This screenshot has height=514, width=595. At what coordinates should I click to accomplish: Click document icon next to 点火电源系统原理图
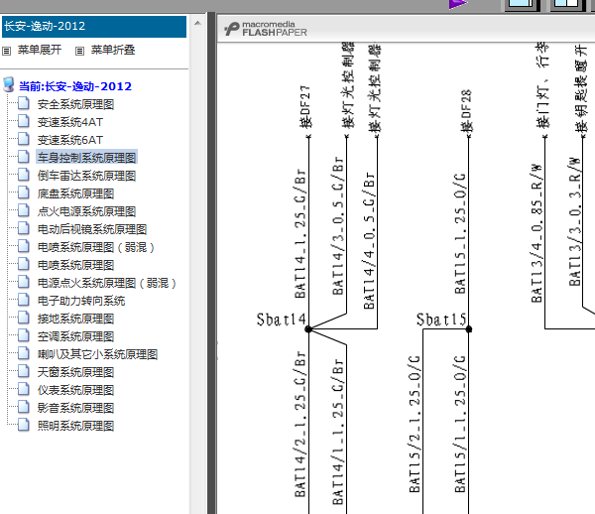pos(24,210)
